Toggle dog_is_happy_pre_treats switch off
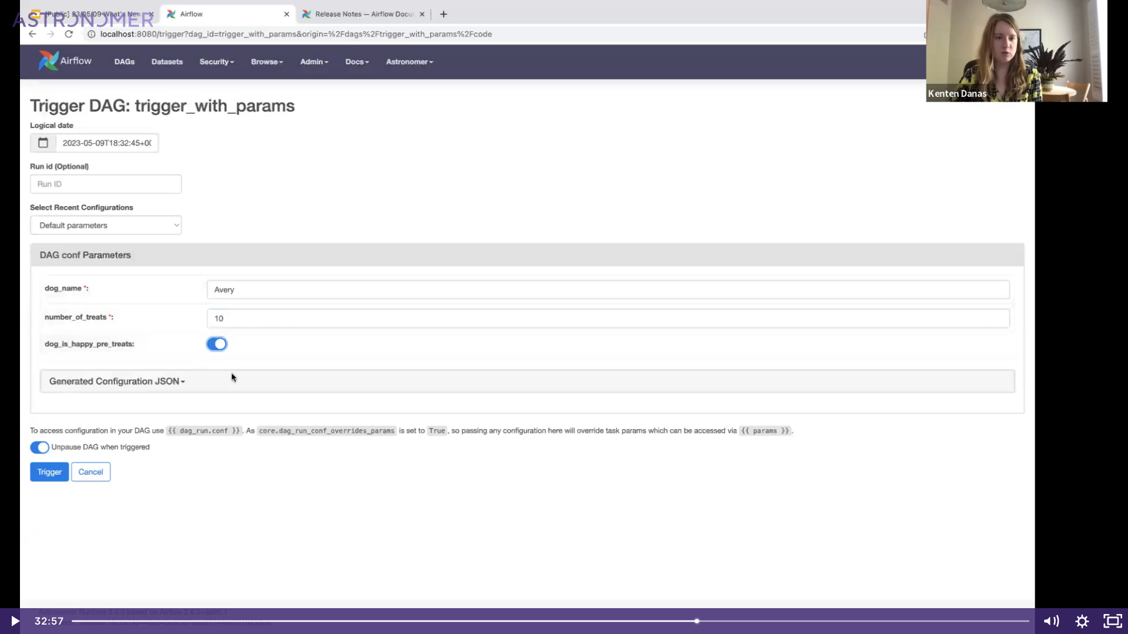1128x634 pixels. (x=217, y=344)
